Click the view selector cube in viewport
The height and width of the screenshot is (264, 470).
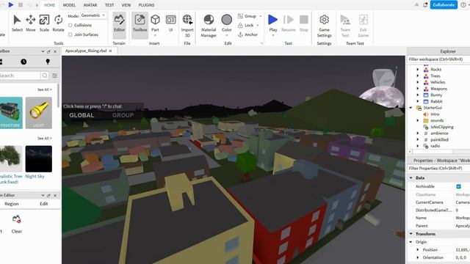coord(383,77)
